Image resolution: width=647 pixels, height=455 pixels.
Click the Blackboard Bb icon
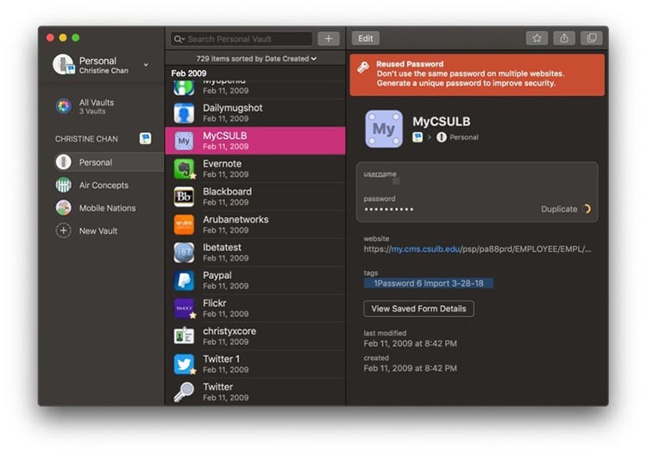184,197
